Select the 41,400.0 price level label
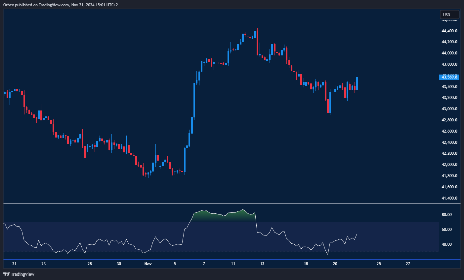This screenshot has width=464, height=280. click(x=449, y=198)
